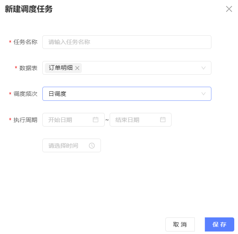The width and height of the screenshot is (238, 234).
Task: Click the 执行周期 field label
Action: tap(25, 120)
